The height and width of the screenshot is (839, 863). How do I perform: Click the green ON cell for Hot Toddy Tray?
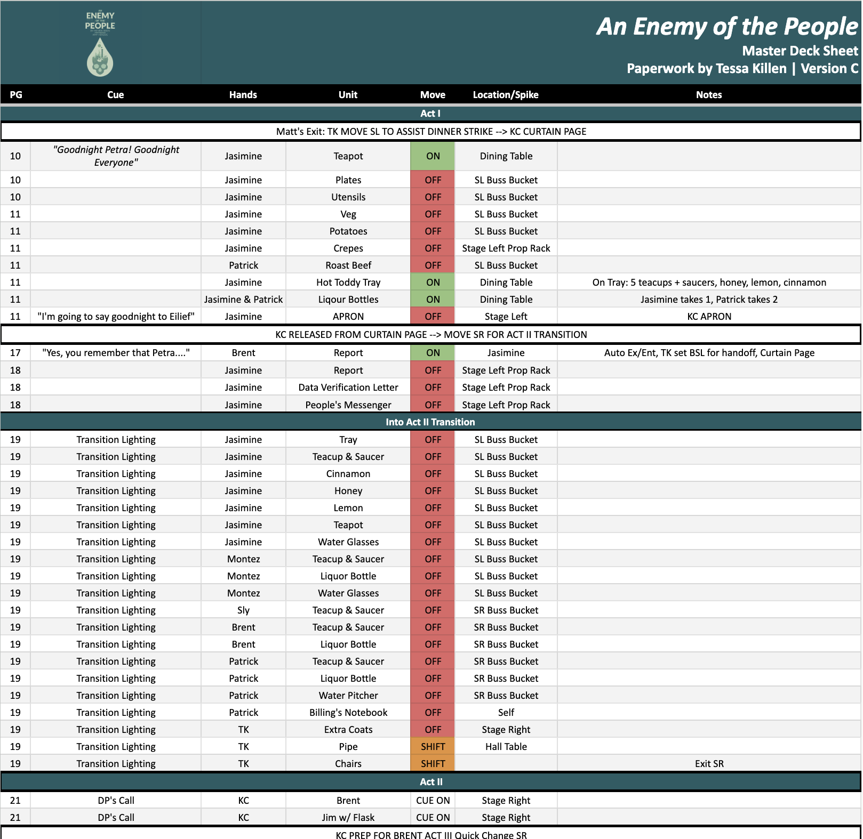coord(432,282)
